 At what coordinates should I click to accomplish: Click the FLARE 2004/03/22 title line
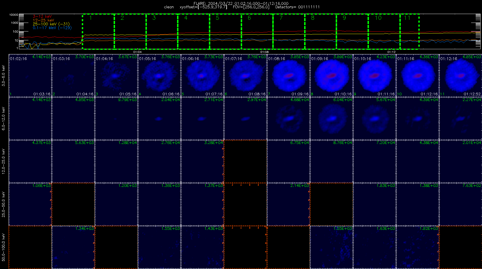tap(241, 3)
